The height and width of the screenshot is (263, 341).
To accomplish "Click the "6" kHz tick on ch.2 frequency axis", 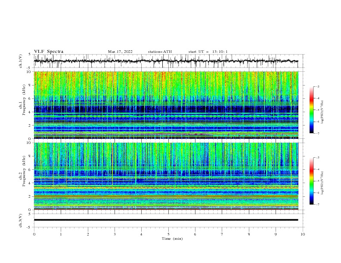I will coord(30,170).
